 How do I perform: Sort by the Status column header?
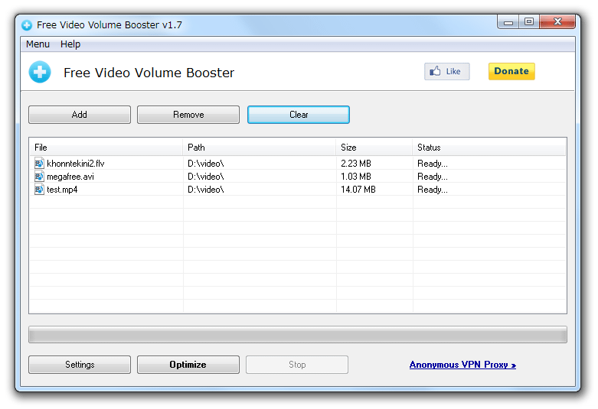click(489, 148)
